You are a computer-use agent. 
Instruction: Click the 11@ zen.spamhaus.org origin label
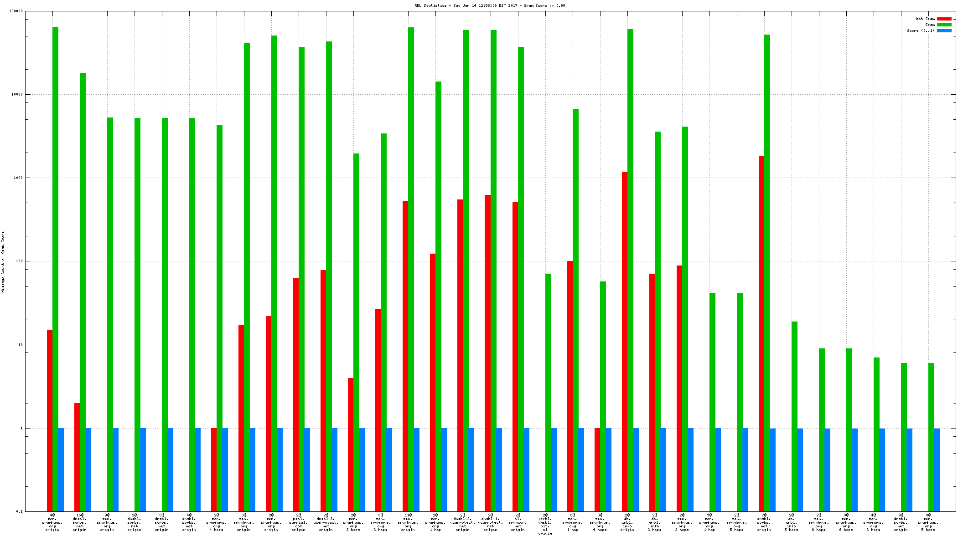pyautogui.click(x=408, y=522)
